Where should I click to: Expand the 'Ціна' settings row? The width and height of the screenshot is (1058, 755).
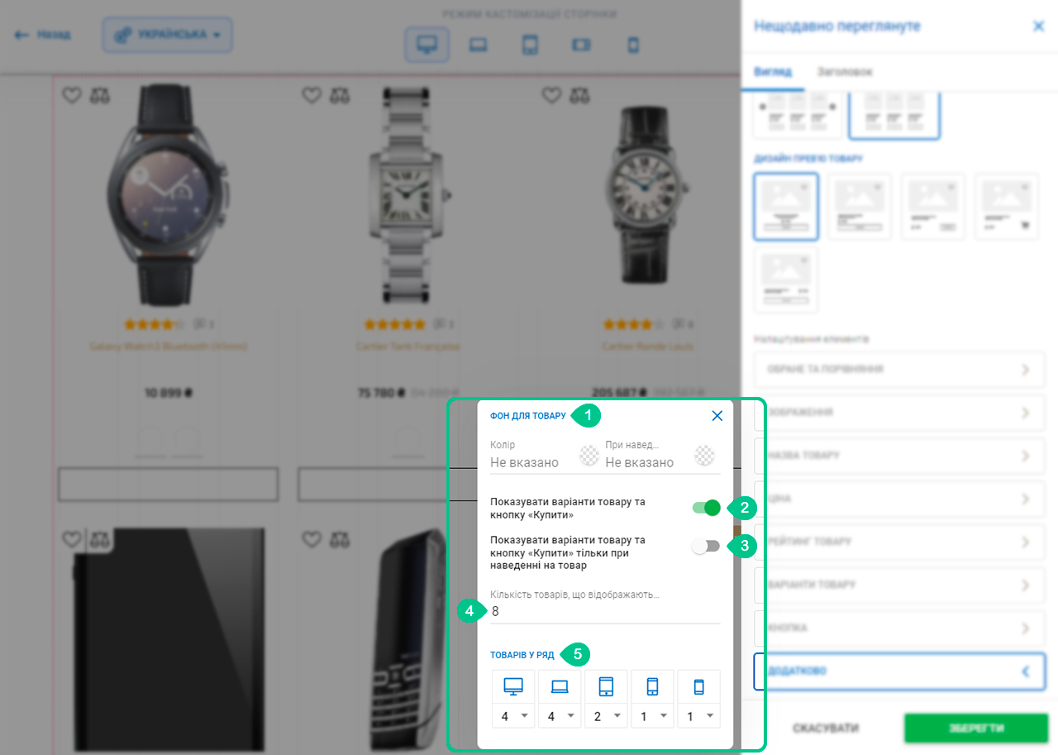click(x=899, y=499)
